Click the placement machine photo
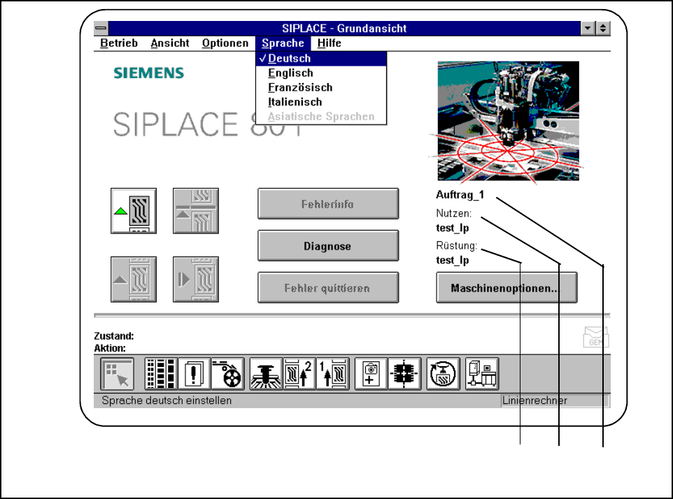The height and width of the screenshot is (499, 673). (x=508, y=121)
